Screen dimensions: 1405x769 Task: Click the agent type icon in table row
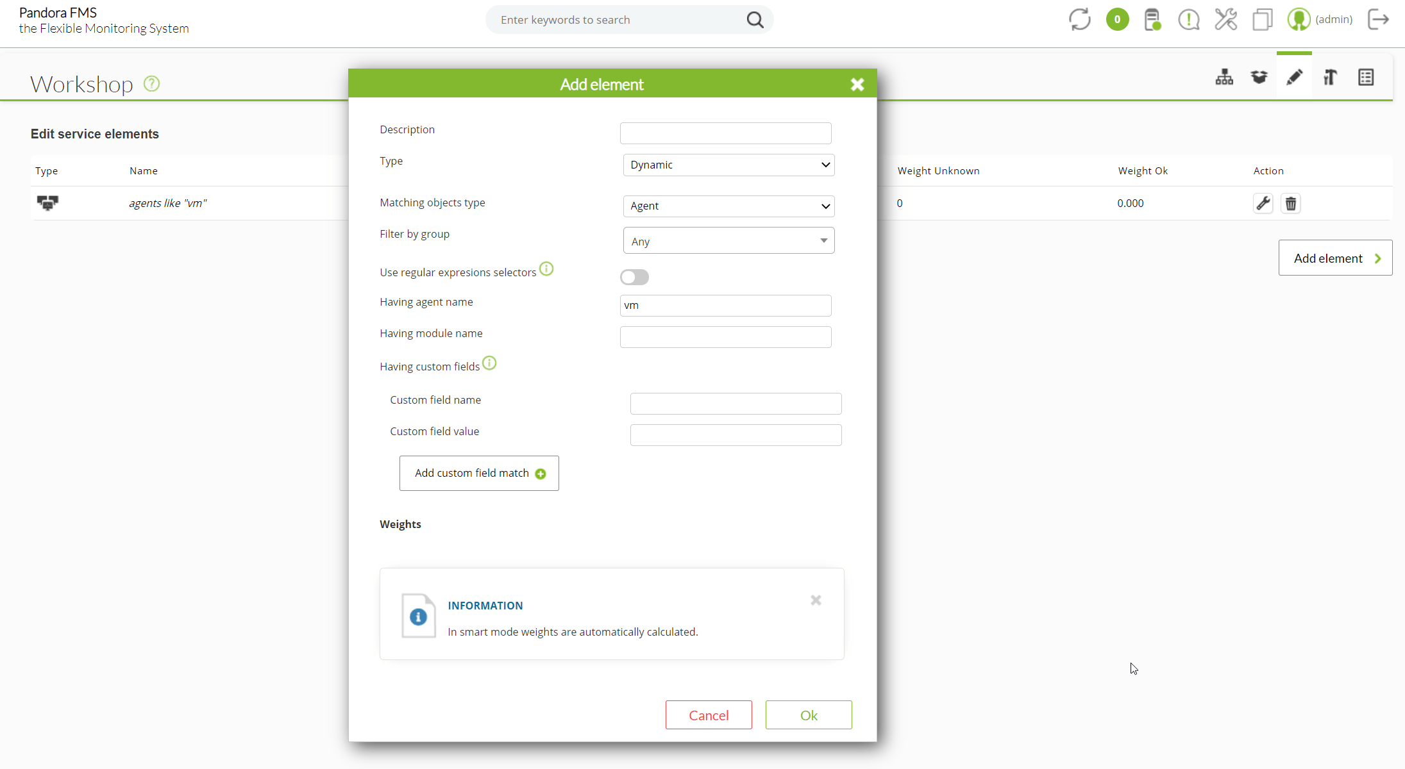pos(47,203)
